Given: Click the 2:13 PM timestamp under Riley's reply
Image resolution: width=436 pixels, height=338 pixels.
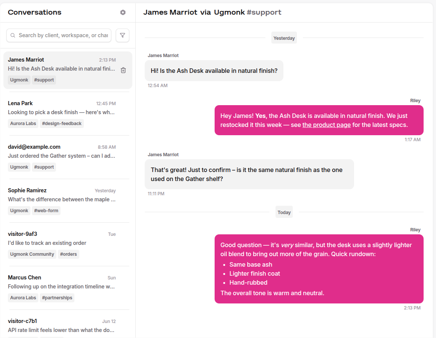Looking at the screenshot, I should 412,308.
